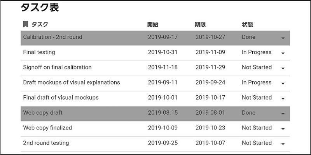Open status dropdown for 2nd round testing
The image size is (311, 155).
(283, 144)
